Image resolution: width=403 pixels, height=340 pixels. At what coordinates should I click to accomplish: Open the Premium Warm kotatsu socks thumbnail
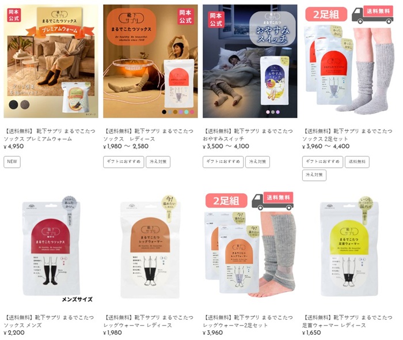click(51, 61)
